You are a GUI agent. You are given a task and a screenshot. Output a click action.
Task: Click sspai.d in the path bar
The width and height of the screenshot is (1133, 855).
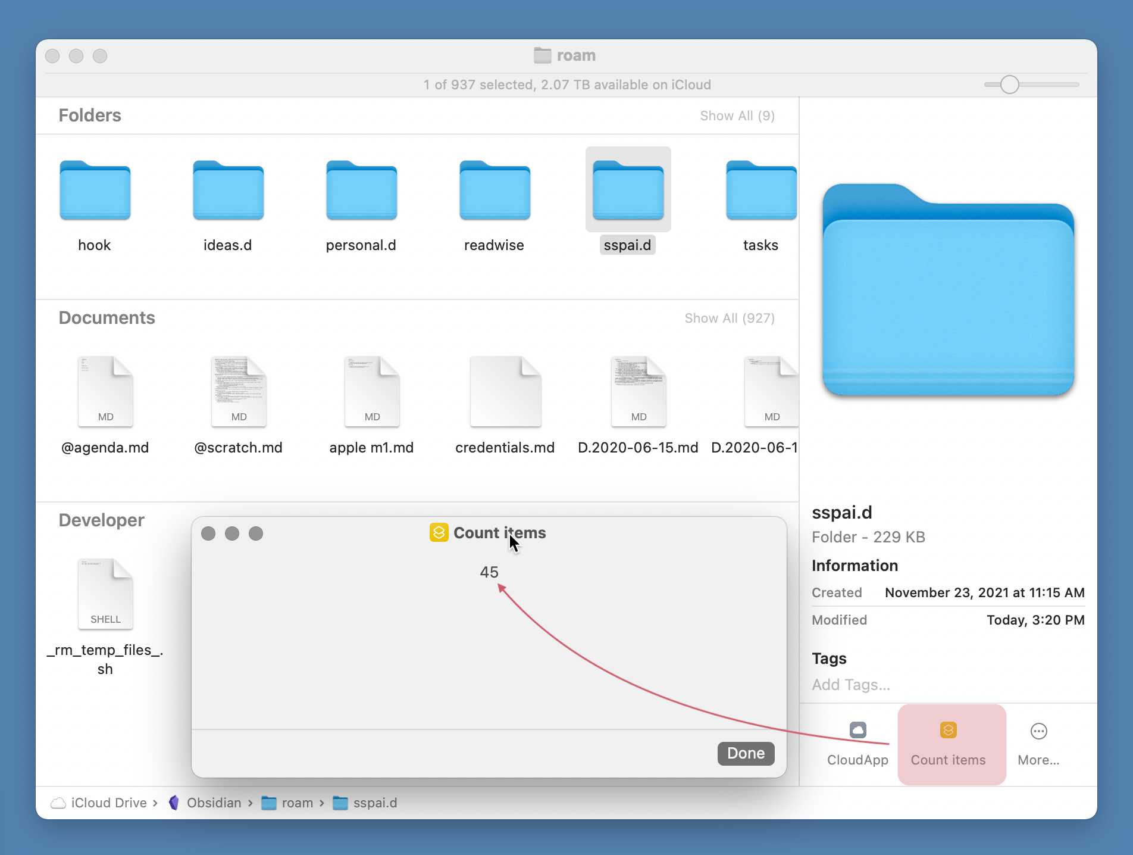(x=365, y=803)
